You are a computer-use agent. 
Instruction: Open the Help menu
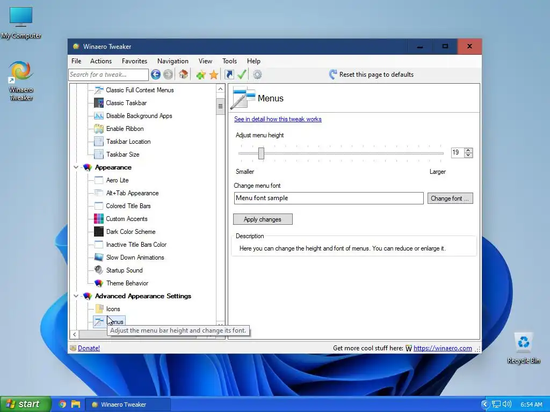(254, 61)
